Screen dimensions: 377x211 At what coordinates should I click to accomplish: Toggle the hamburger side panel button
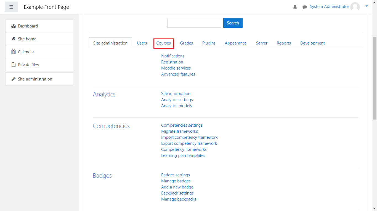11,7
